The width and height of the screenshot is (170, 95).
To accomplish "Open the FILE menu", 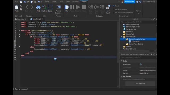I will pyautogui.click(x=16, y=2).
